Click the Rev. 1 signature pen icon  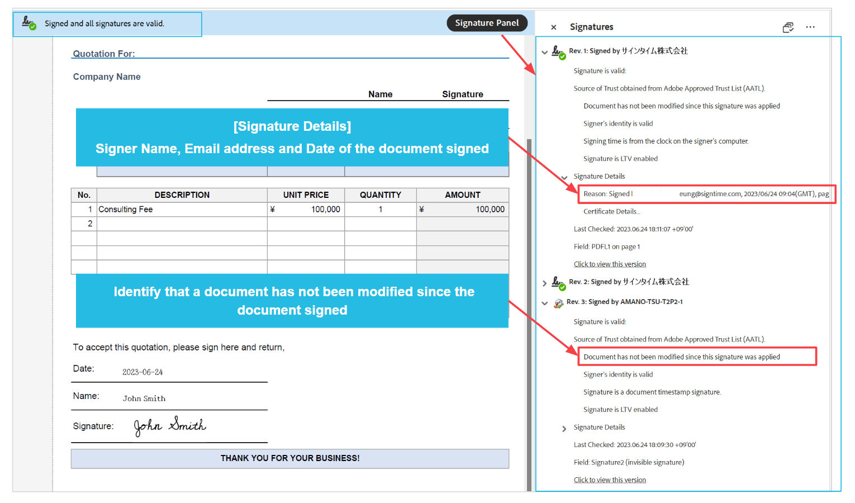(558, 52)
